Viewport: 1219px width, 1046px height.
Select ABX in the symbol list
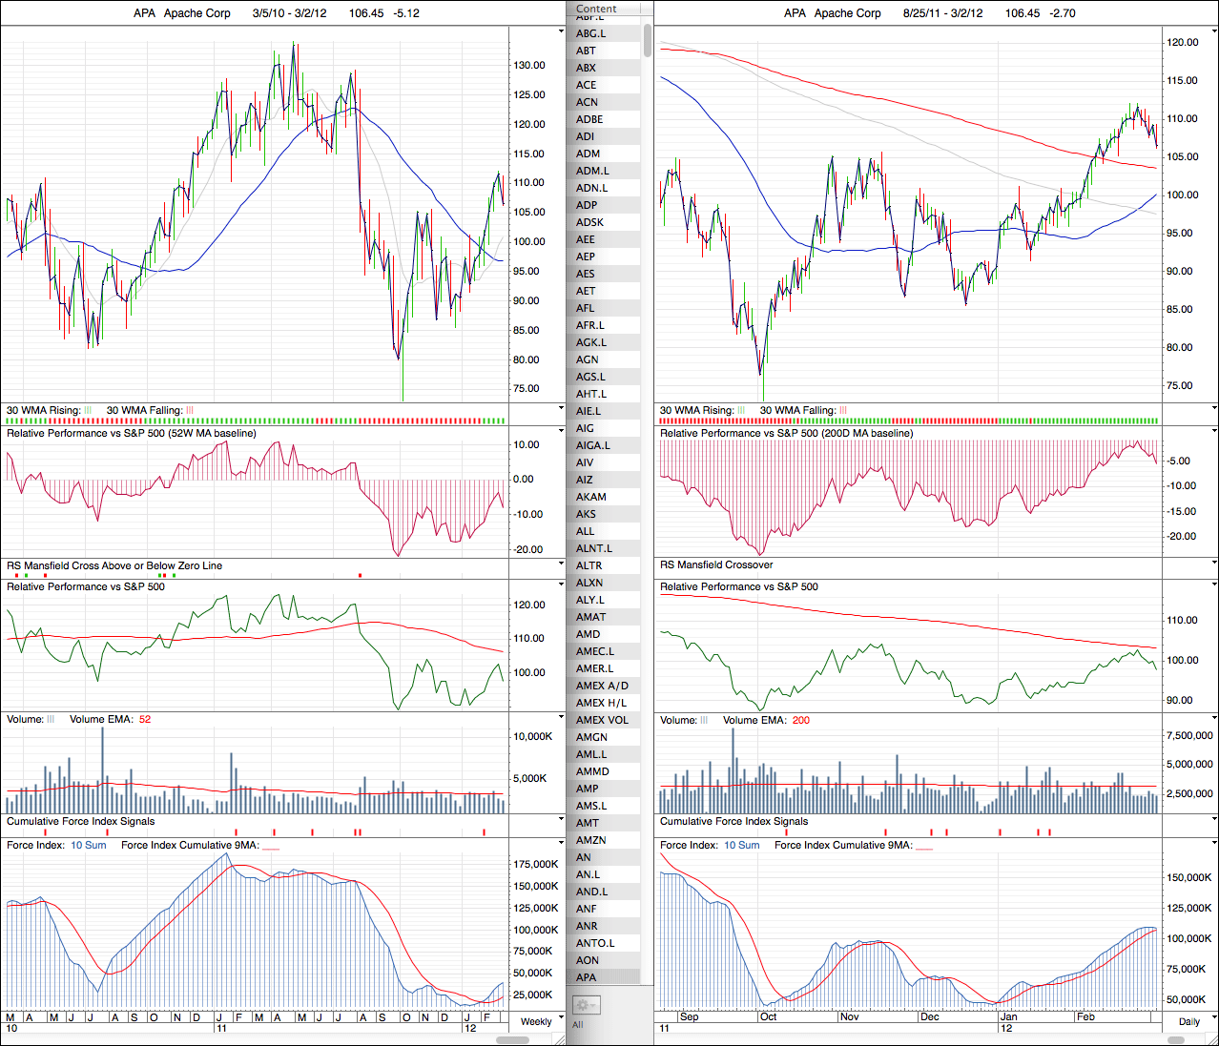click(x=604, y=68)
